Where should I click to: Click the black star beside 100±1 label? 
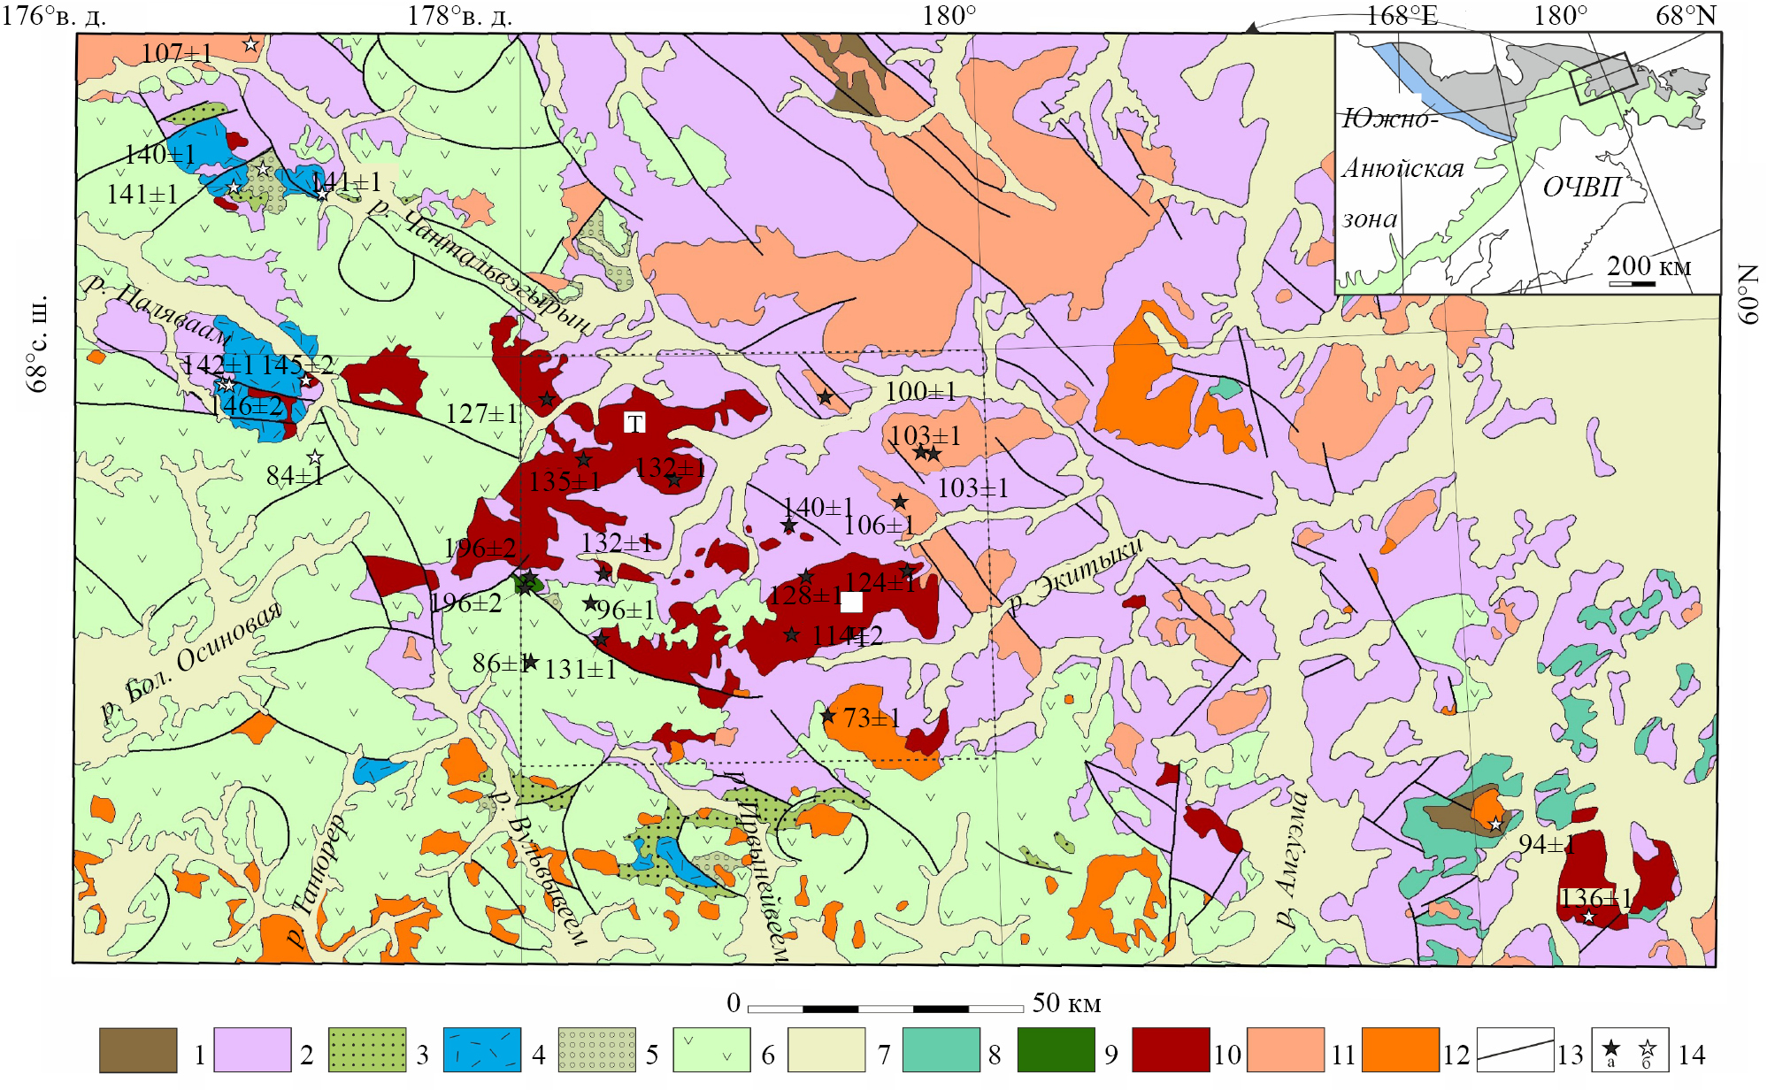(825, 397)
